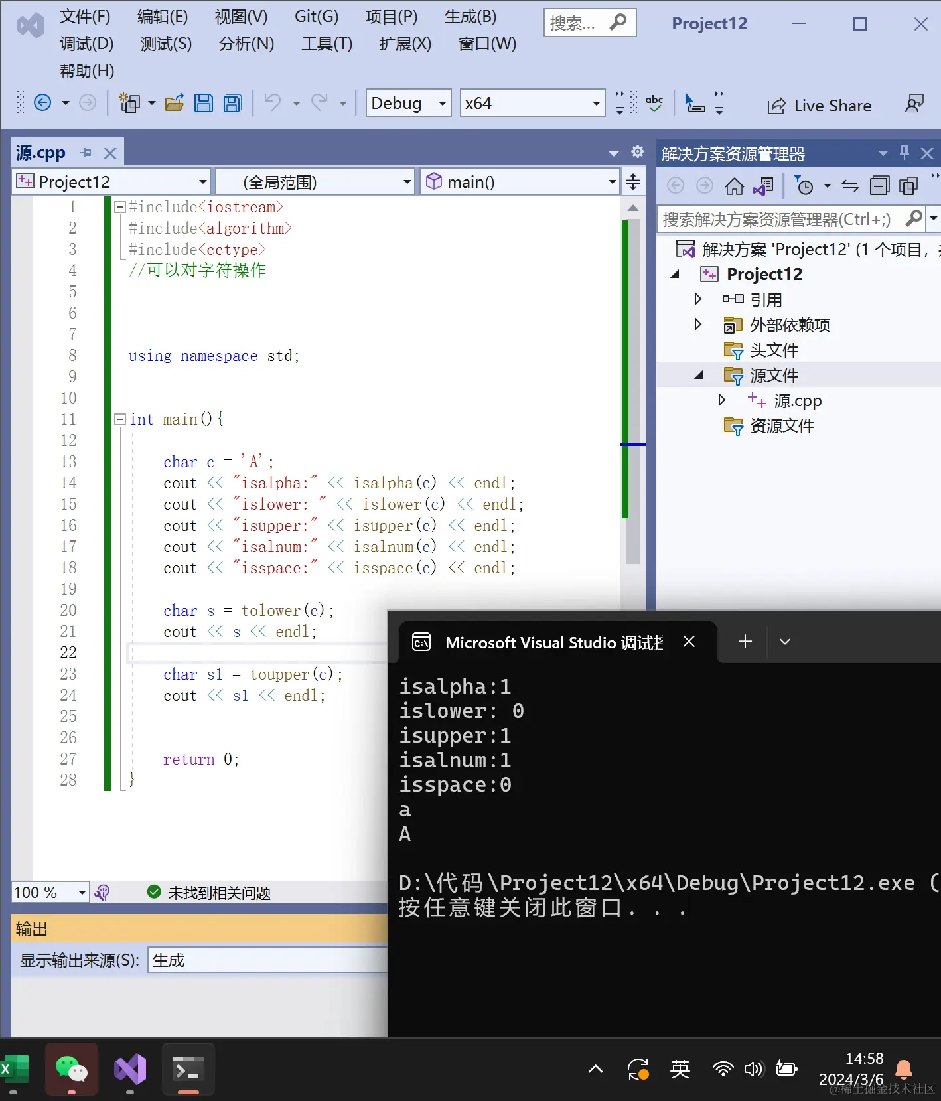Click the Live Share button
This screenshot has width=941, height=1101.
pyautogui.click(x=820, y=106)
